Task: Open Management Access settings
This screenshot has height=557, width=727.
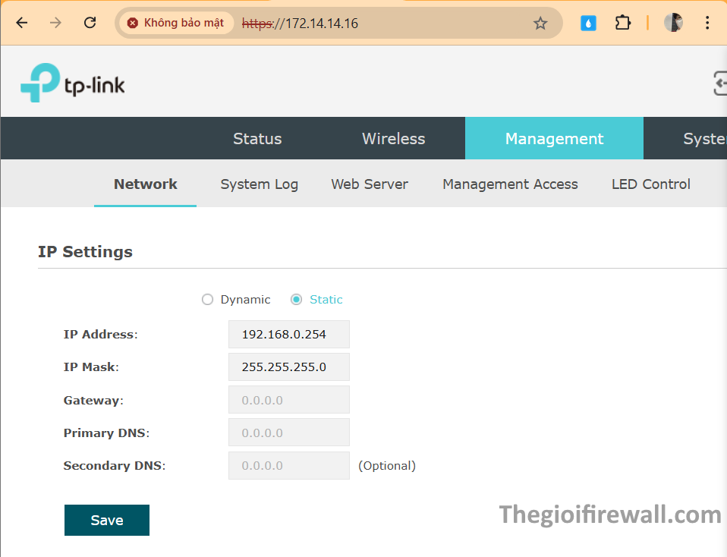Action: [x=510, y=184]
